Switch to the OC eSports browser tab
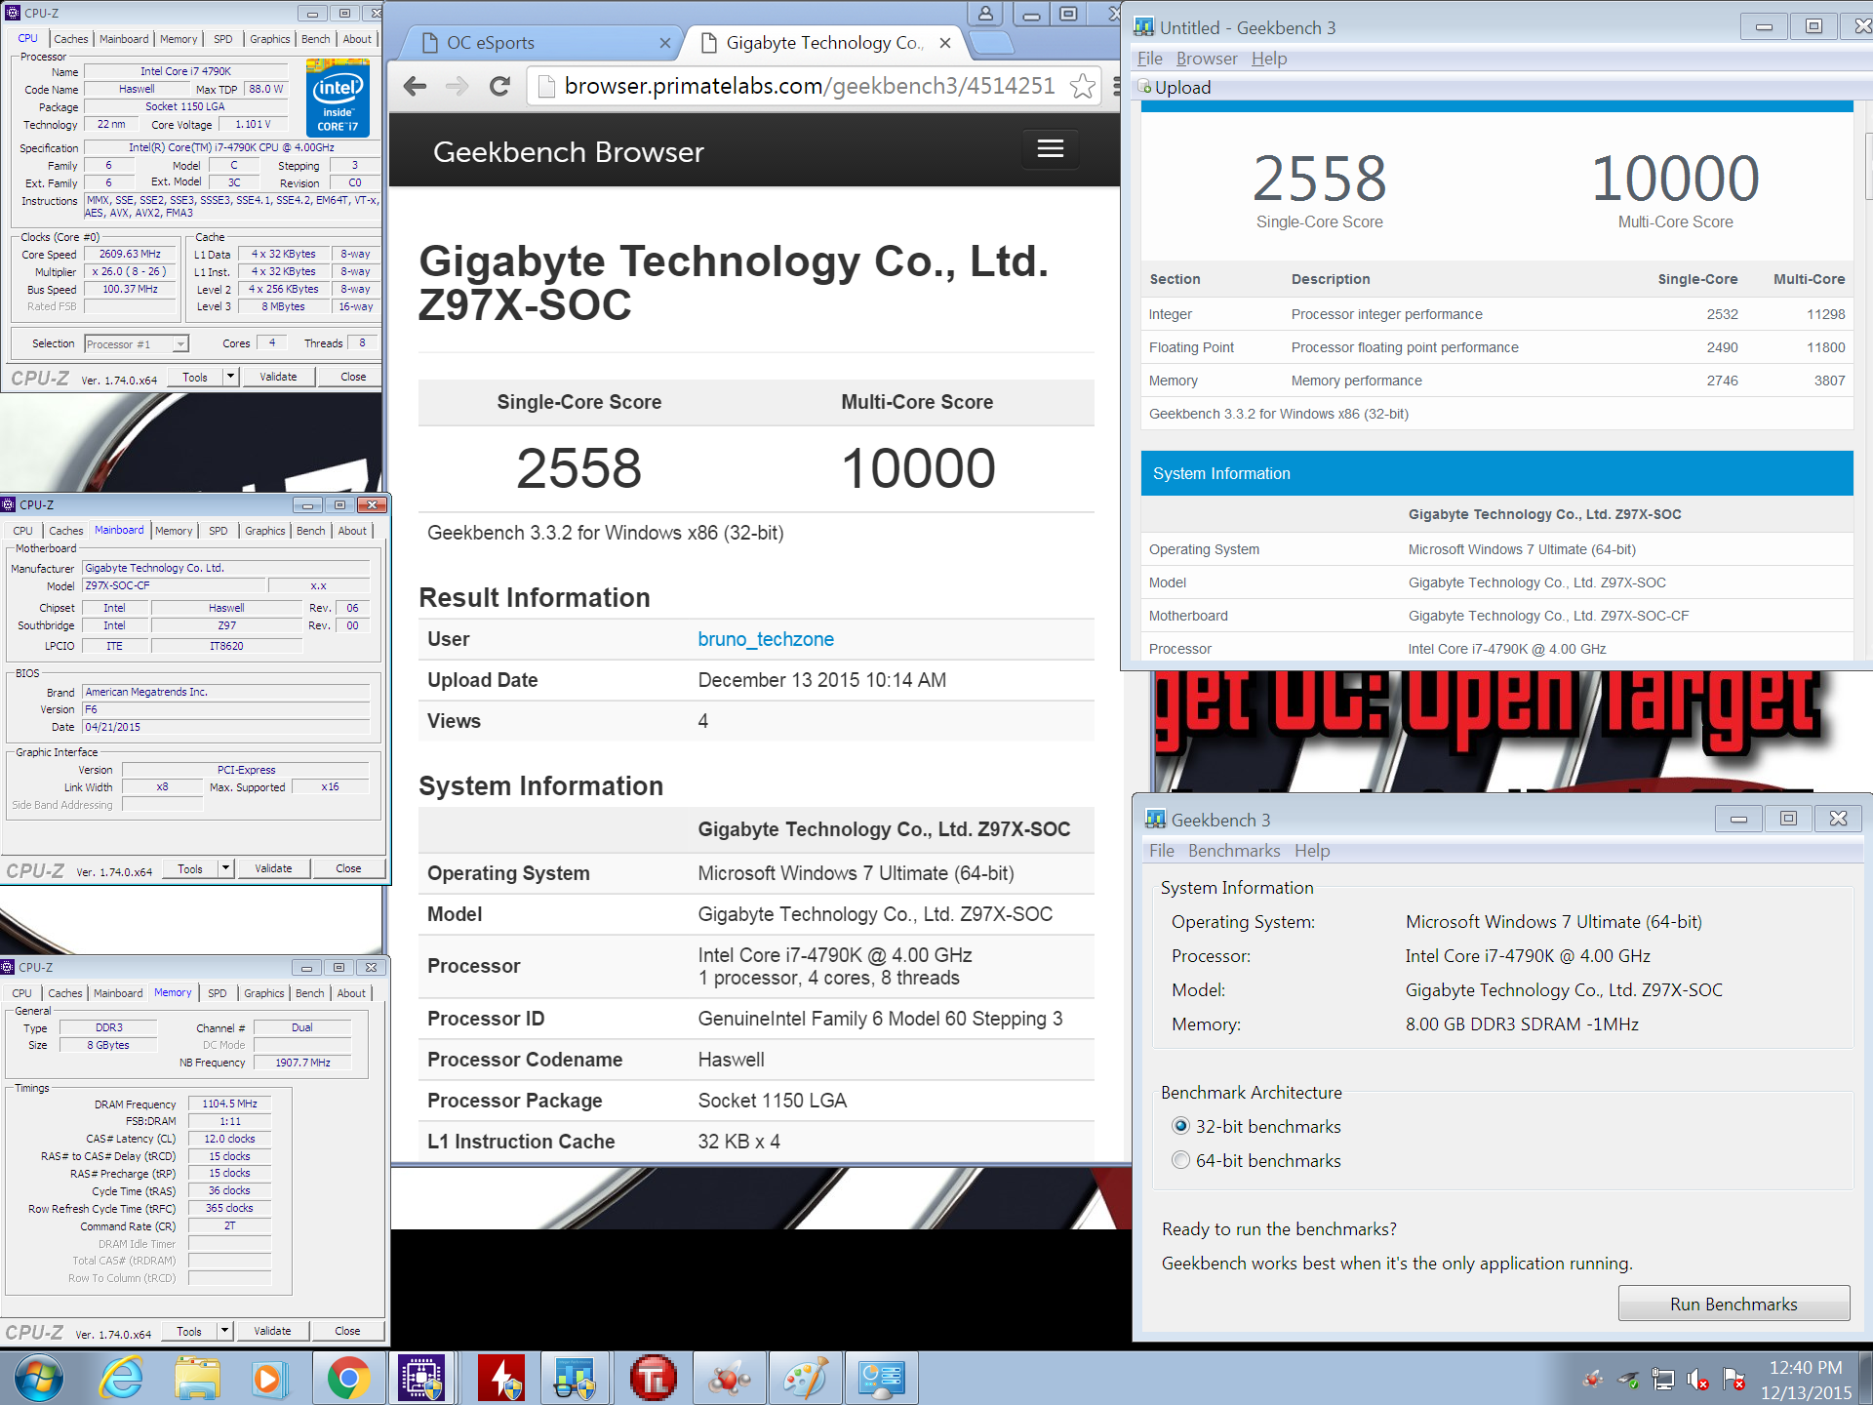The image size is (1873, 1405). point(541,43)
